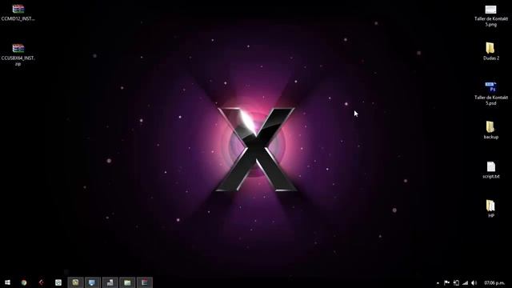Viewport: 512px width, 288px height.
Task: Show hidden system tray icons
Action: 438,283
